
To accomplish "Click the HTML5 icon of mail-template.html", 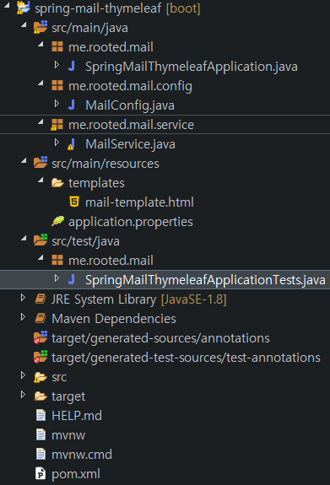I will 74,202.
